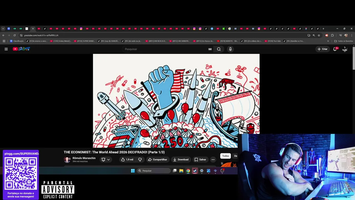Open the '(7292) Enéas Metal' bookmark
Screen dimensions: 355x200
(x=61, y=41)
